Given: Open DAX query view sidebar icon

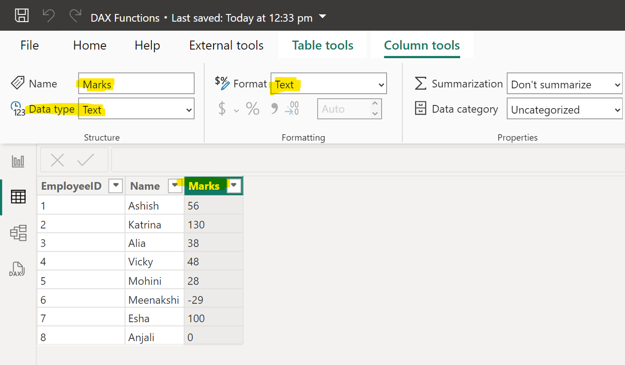Looking at the screenshot, I should point(17,269).
